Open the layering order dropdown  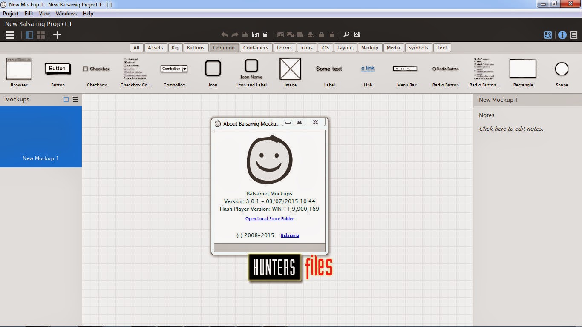(x=301, y=35)
